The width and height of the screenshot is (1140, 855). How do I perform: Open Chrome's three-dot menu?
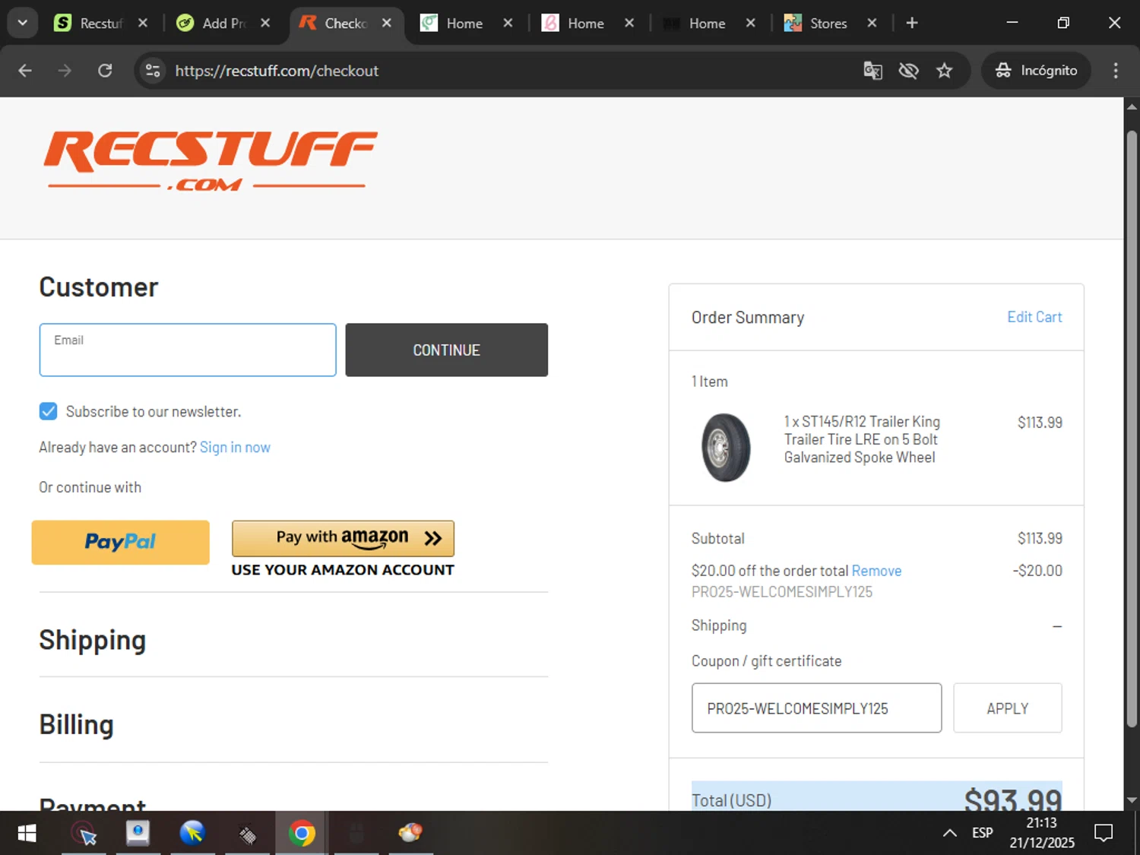[x=1116, y=71]
